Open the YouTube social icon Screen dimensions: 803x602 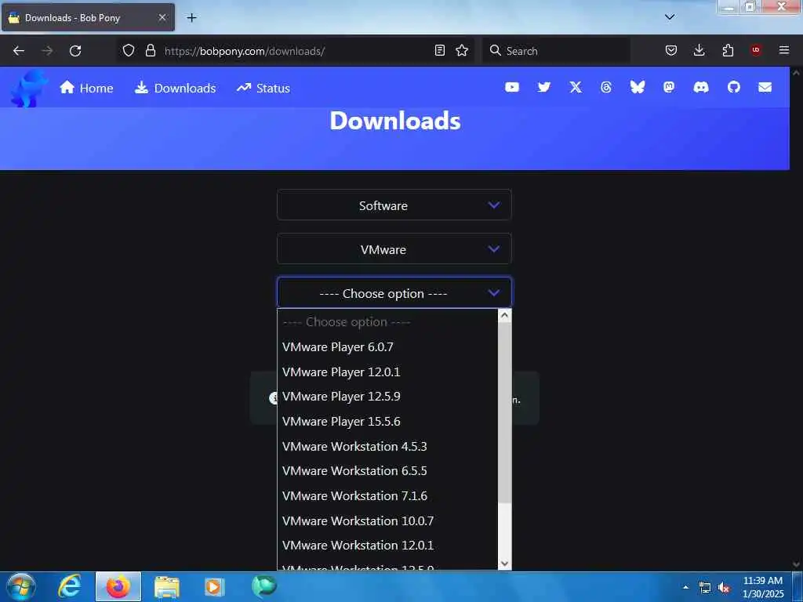point(511,88)
